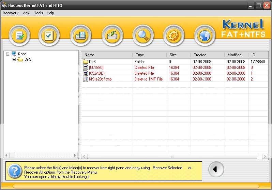Select the MSIe28cf.tmp file name
This screenshot has width=272, height=190.
[x=100, y=79]
